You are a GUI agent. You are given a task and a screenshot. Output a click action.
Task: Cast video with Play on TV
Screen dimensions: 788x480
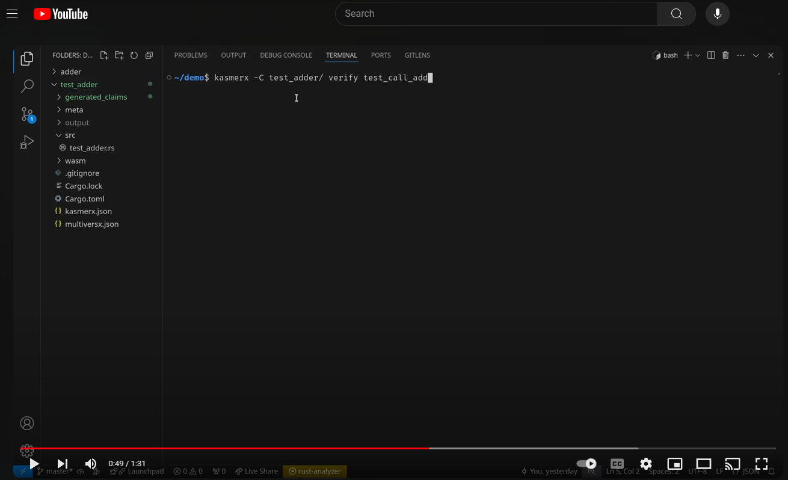pos(733,464)
